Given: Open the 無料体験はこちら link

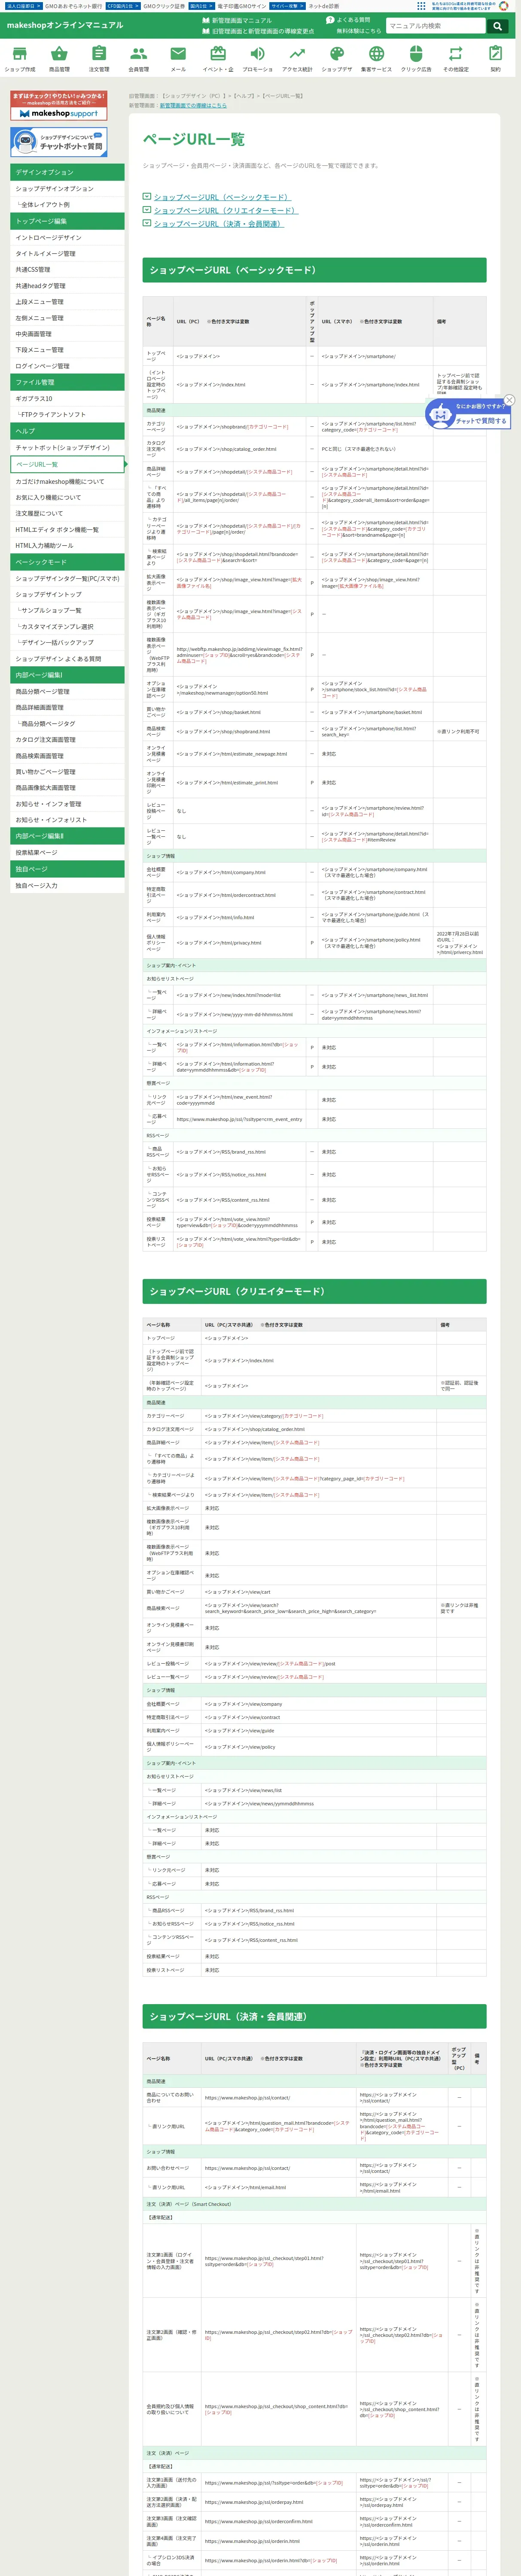Looking at the screenshot, I should point(358,31).
